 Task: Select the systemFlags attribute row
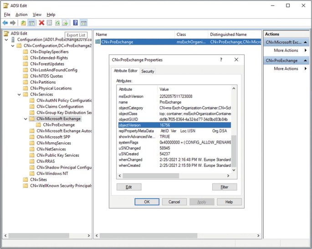(174, 143)
